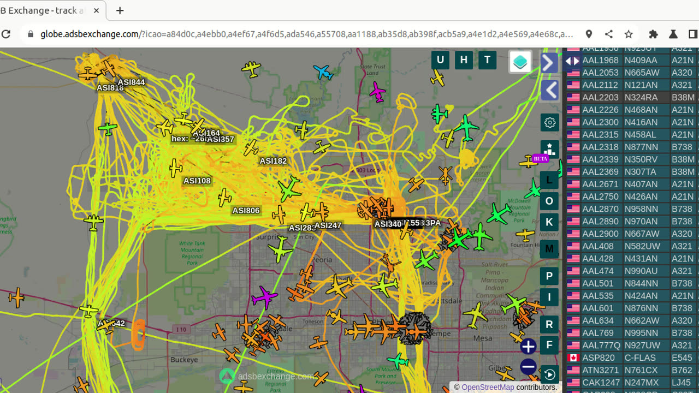Bookmark this page with the star
Viewport: 699px width, 393px height.
tap(629, 34)
